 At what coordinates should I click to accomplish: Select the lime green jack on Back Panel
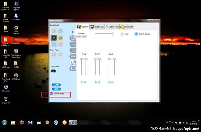tap(60, 38)
